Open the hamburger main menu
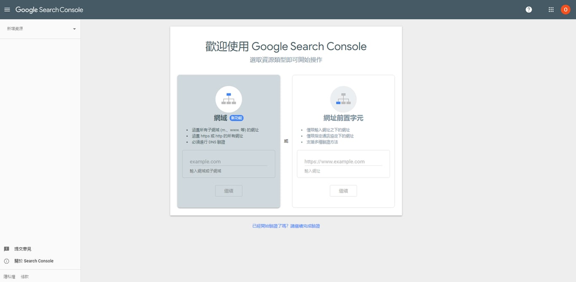The width and height of the screenshot is (576, 282). pyautogui.click(x=7, y=10)
